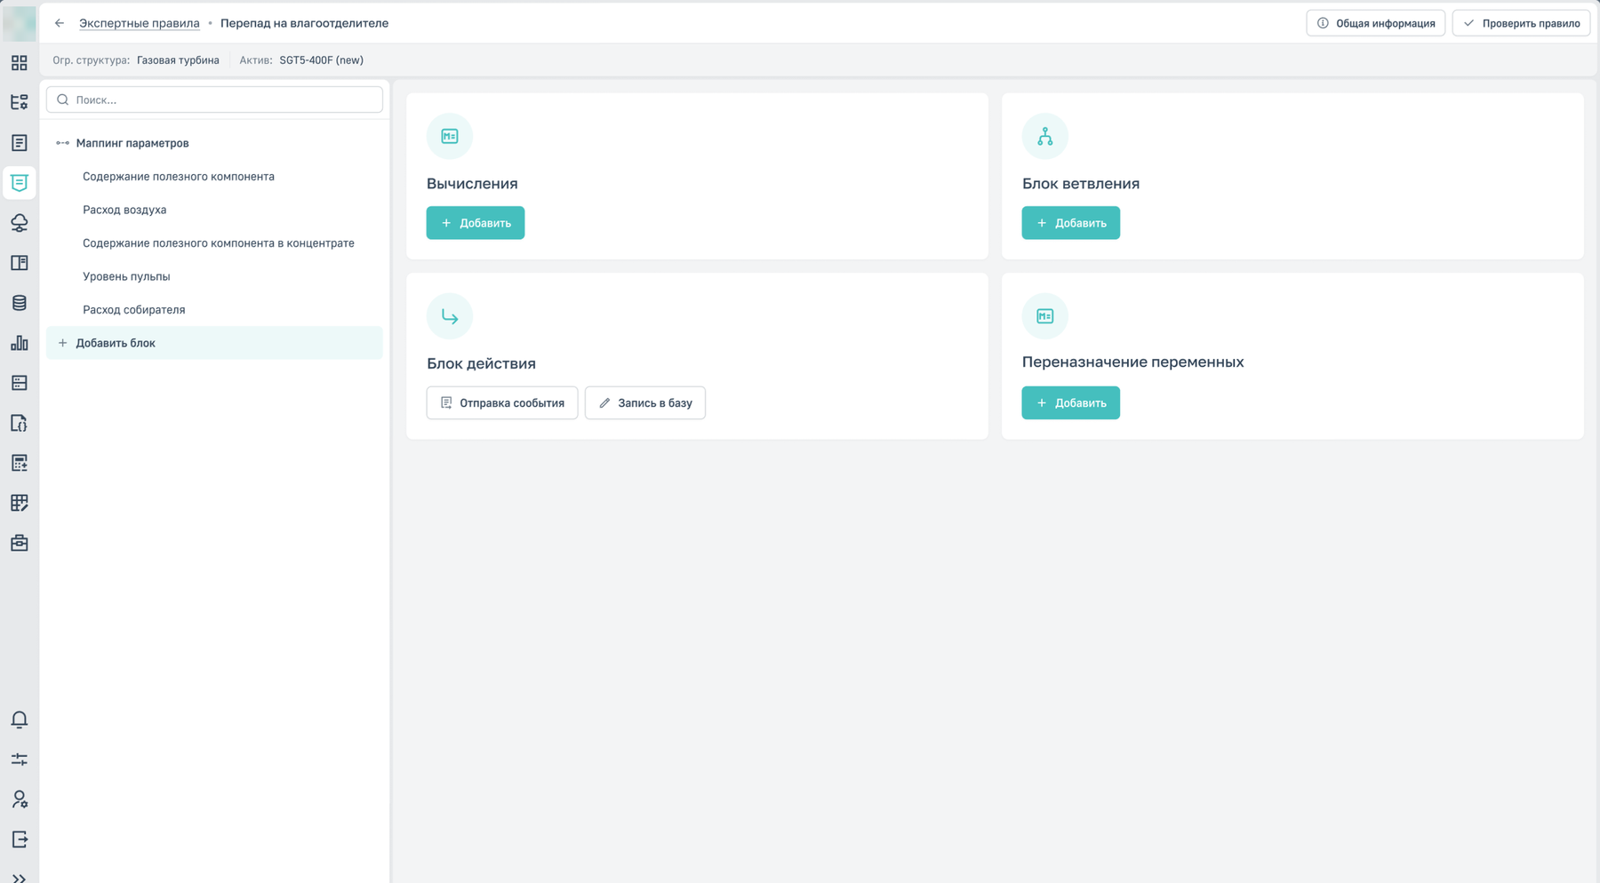Open the document list icon in sidebar
The image size is (1600, 883).
[x=20, y=143]
